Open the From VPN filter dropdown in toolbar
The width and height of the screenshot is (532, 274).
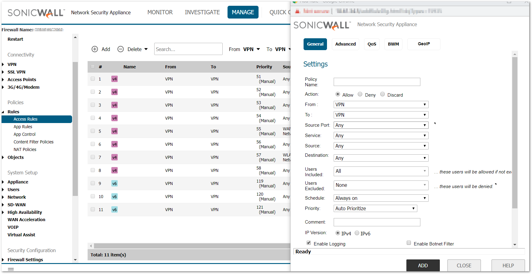[x=252, y=49]
